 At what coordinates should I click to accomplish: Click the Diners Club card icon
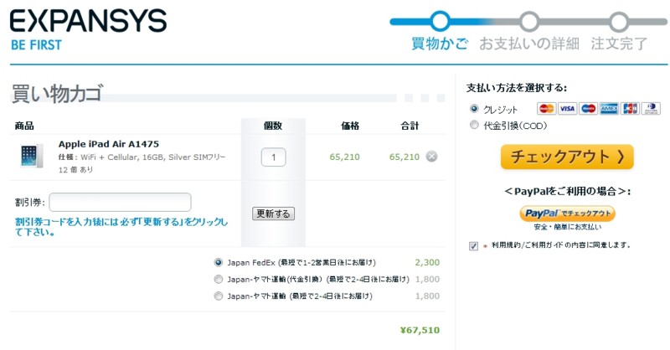click(651, 109)
